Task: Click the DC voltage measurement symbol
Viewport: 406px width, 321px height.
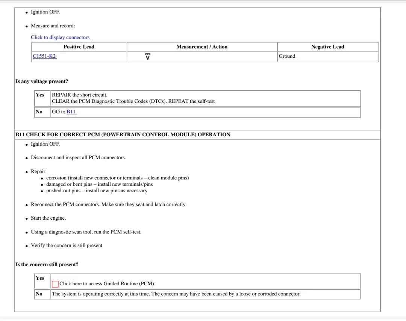Action: 148,56
